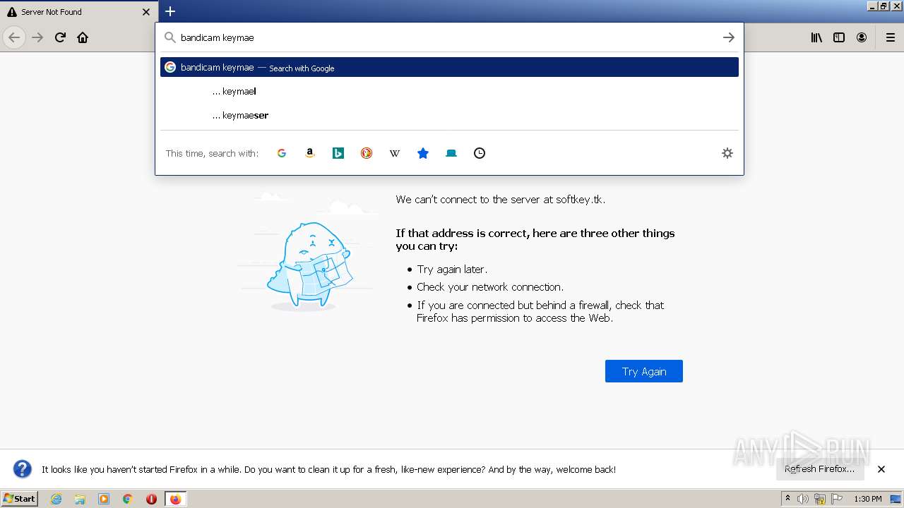Open search settings gear icon
The height and width of the screenshot is (508, 904).
coord(727,153)
